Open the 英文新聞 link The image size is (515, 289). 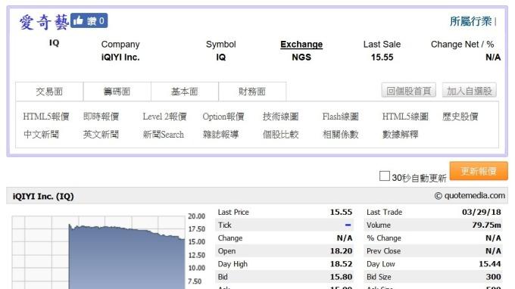(101, 134)
